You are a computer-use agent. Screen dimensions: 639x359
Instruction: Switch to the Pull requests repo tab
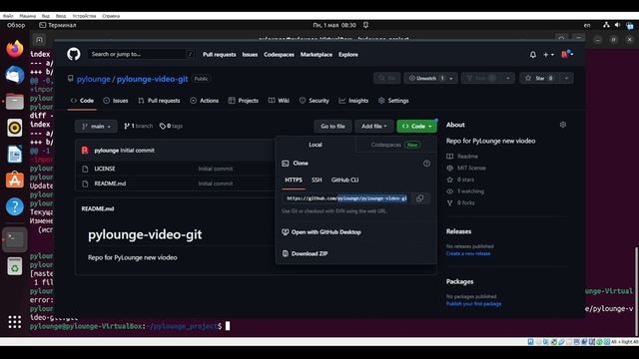pyautogui.click(x=159, y=101)
